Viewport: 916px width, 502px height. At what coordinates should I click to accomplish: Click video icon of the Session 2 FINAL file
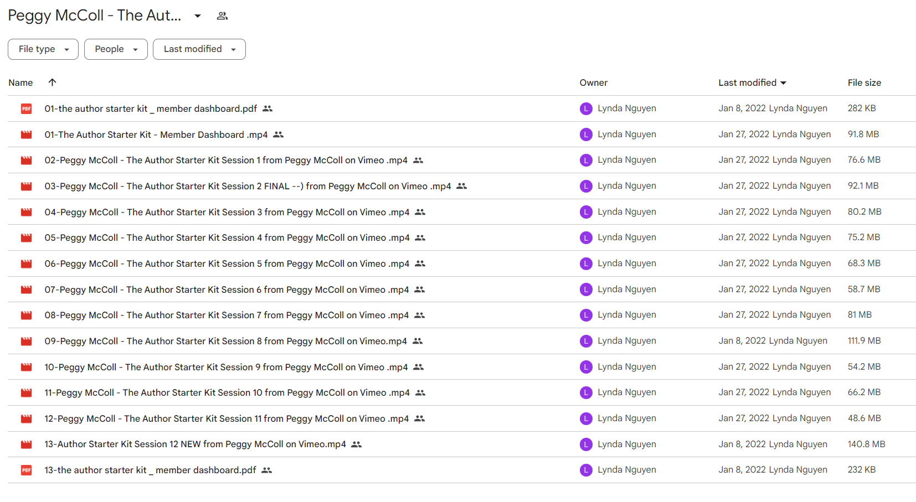pos(26,186)
